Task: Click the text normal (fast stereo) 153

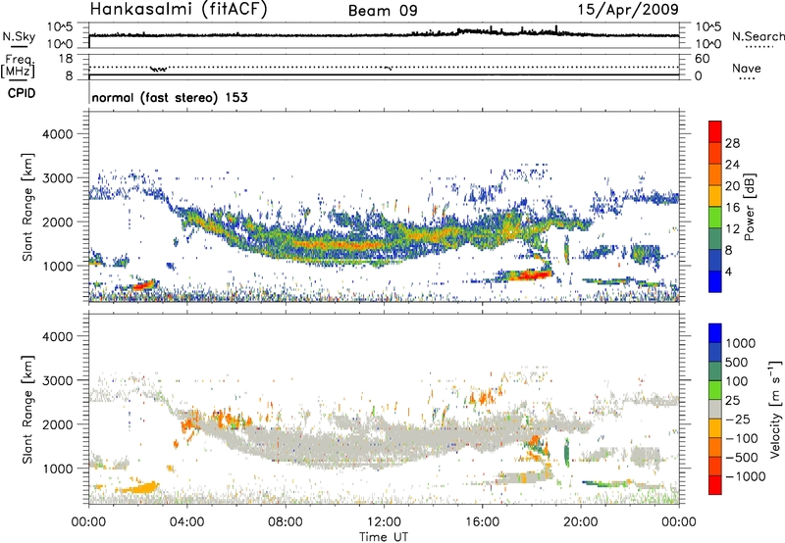Action: (170, 98)
